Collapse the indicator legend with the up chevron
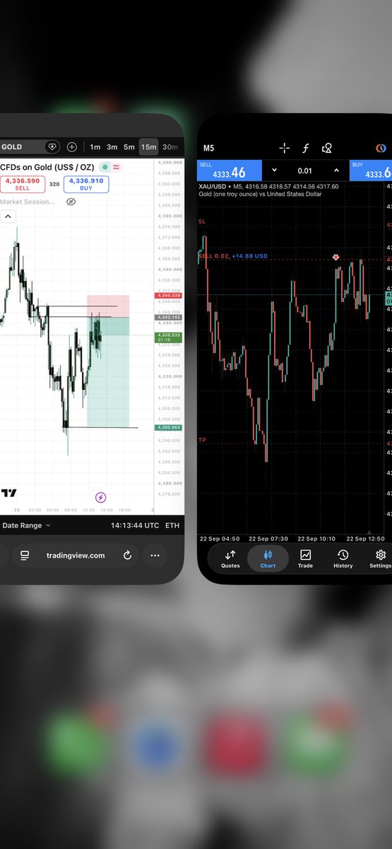This screenshot has height=849, width=392. [8, 216]
